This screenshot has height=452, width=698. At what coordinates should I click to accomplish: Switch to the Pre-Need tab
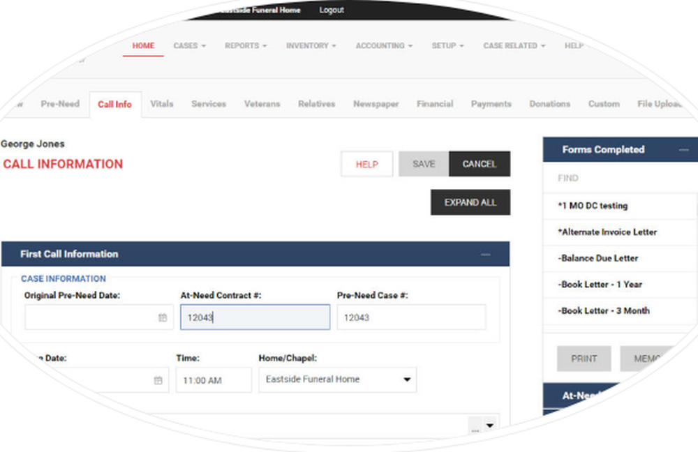pyautogui.click(x=60, y=104)
